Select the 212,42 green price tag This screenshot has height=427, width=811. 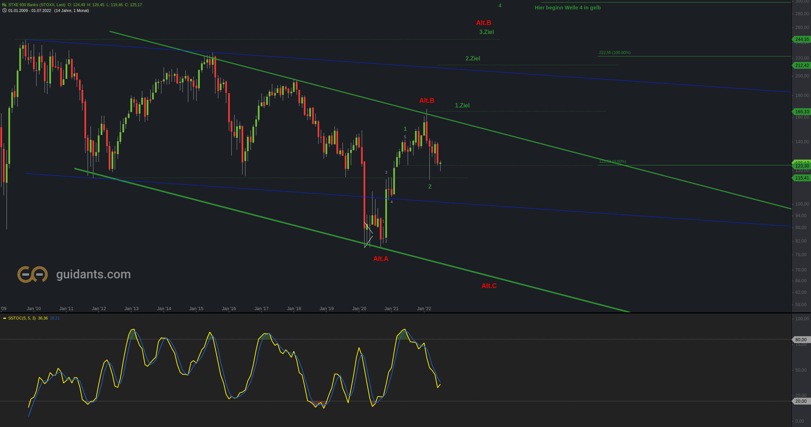(x=801, y=65)
